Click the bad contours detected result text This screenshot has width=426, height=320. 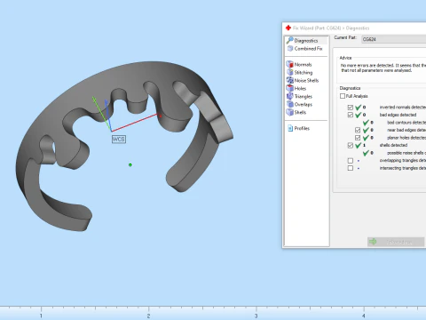[406, 123]
